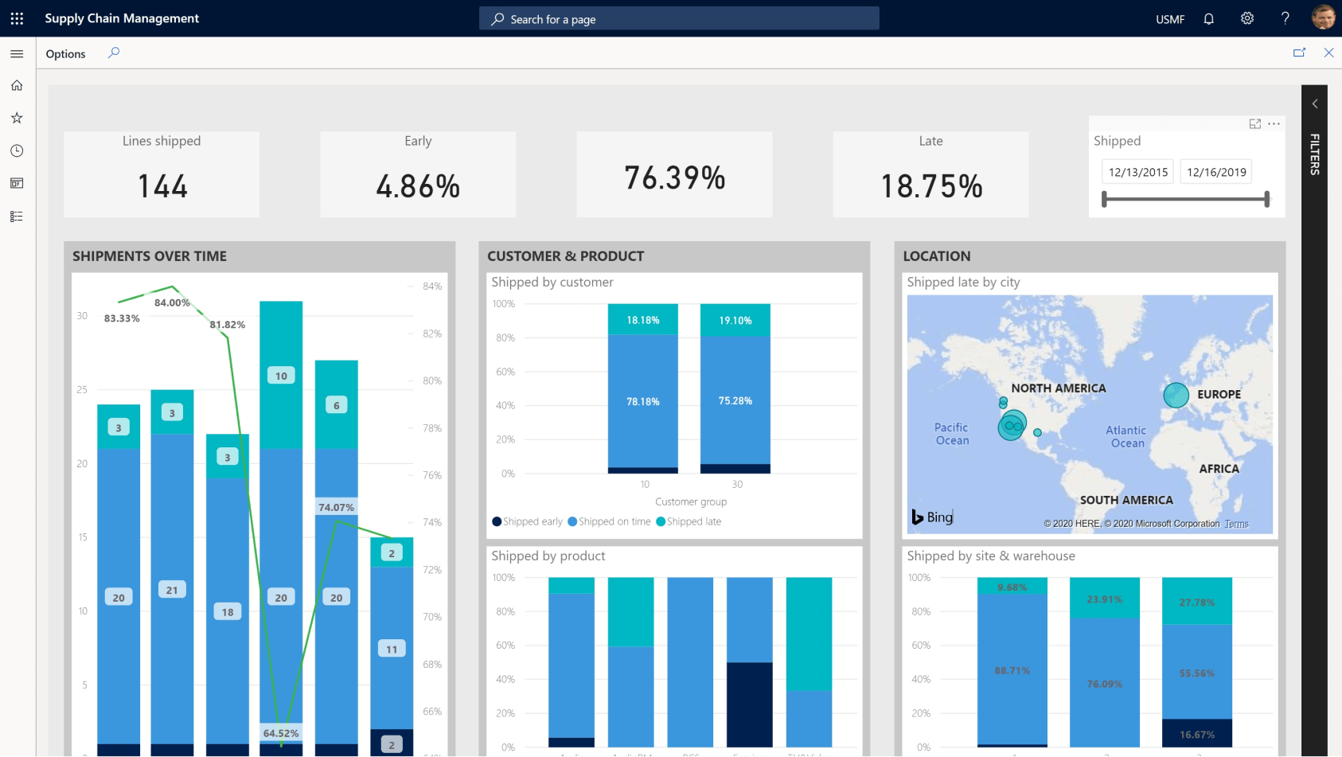Open Recent clock icon in the sidebar
Screen dimensions: 1342x757
17,150
